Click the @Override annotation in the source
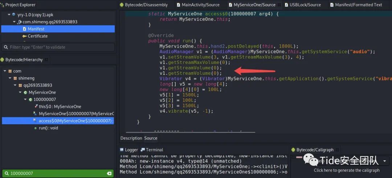 (161, 35)
